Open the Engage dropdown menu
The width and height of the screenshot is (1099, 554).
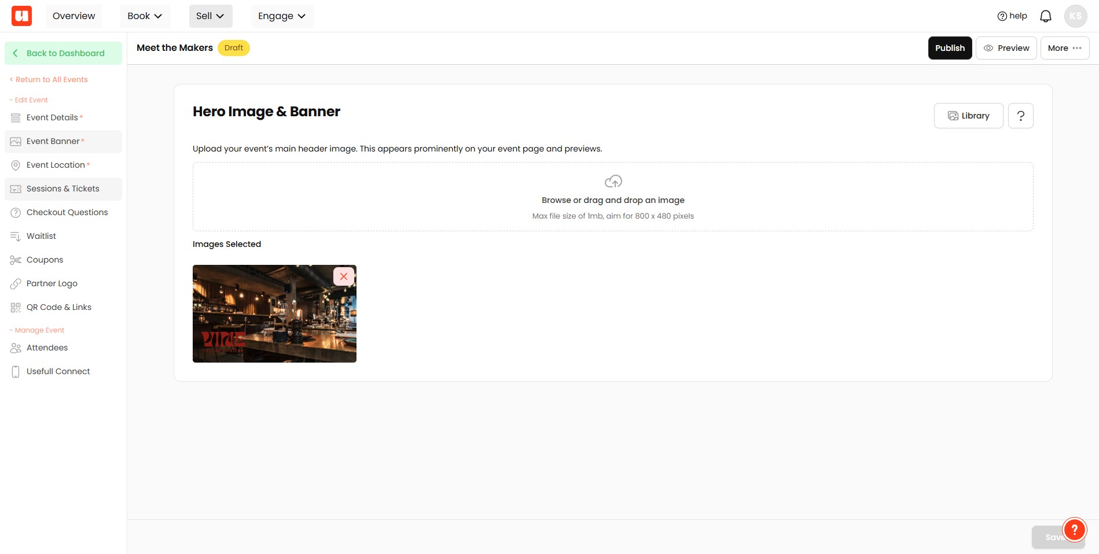[282, 16]
